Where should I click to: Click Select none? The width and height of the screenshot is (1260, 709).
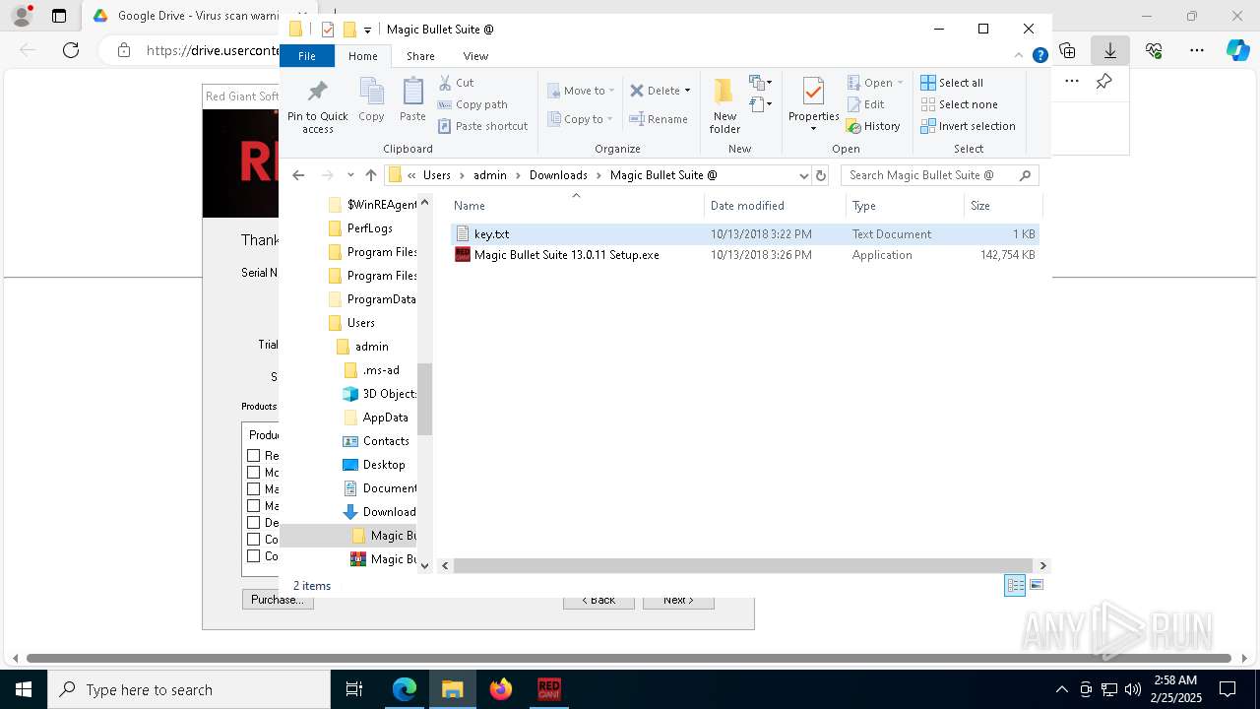click(959, 104)
